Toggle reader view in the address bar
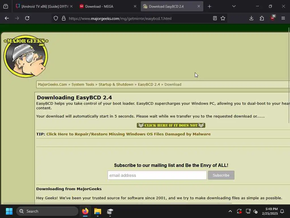Image resolution: width=290 pixels, height=218 pixels. [x=215, y=18]
